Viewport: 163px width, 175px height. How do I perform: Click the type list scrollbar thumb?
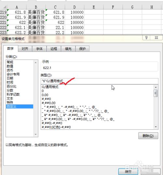click(x=156, y=93)
